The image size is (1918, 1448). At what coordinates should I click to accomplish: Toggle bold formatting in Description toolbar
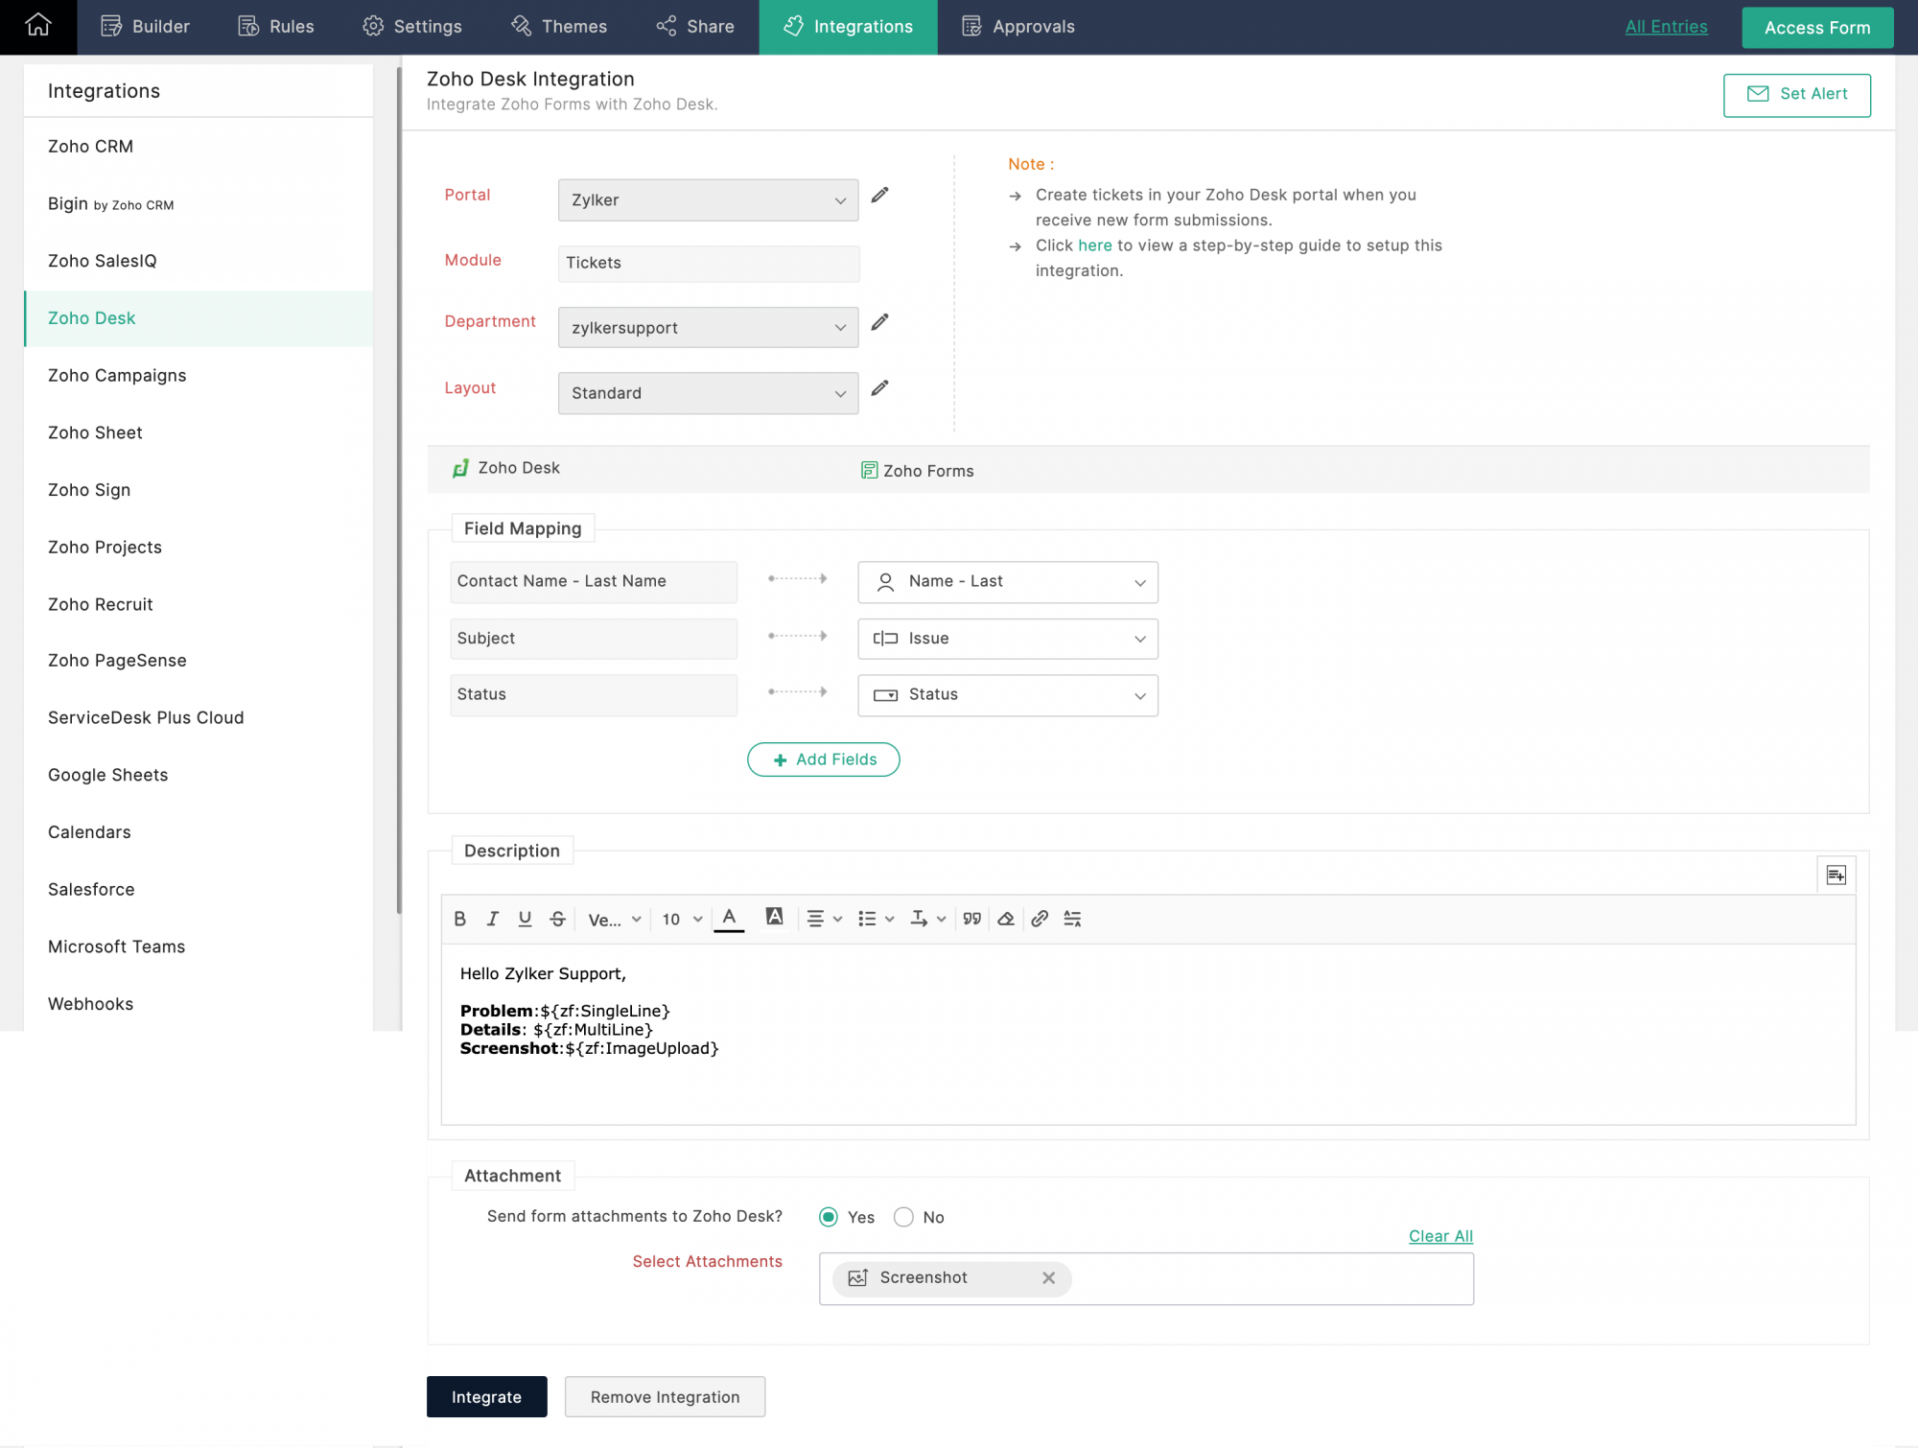coord(460,919)
